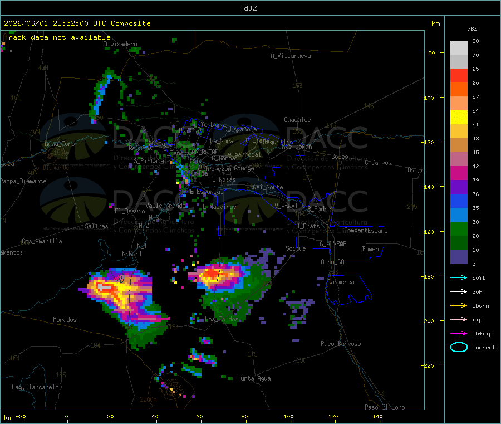Image resolution: width=501 pixels, height=424 pixels.
Task: Click the Cda_Amarilla map label
Action: tap(42, 241)
